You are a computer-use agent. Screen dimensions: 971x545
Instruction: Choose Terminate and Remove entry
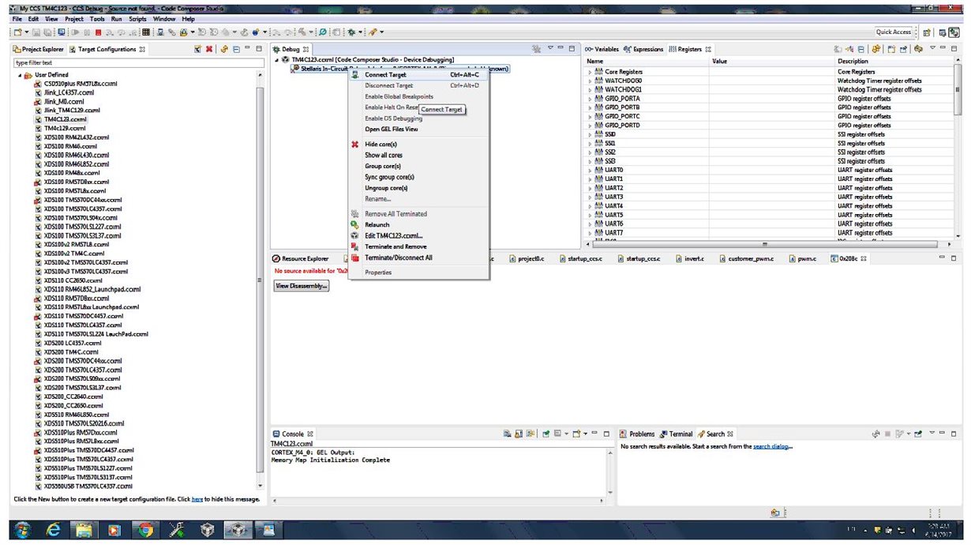(x=418, y=246)
